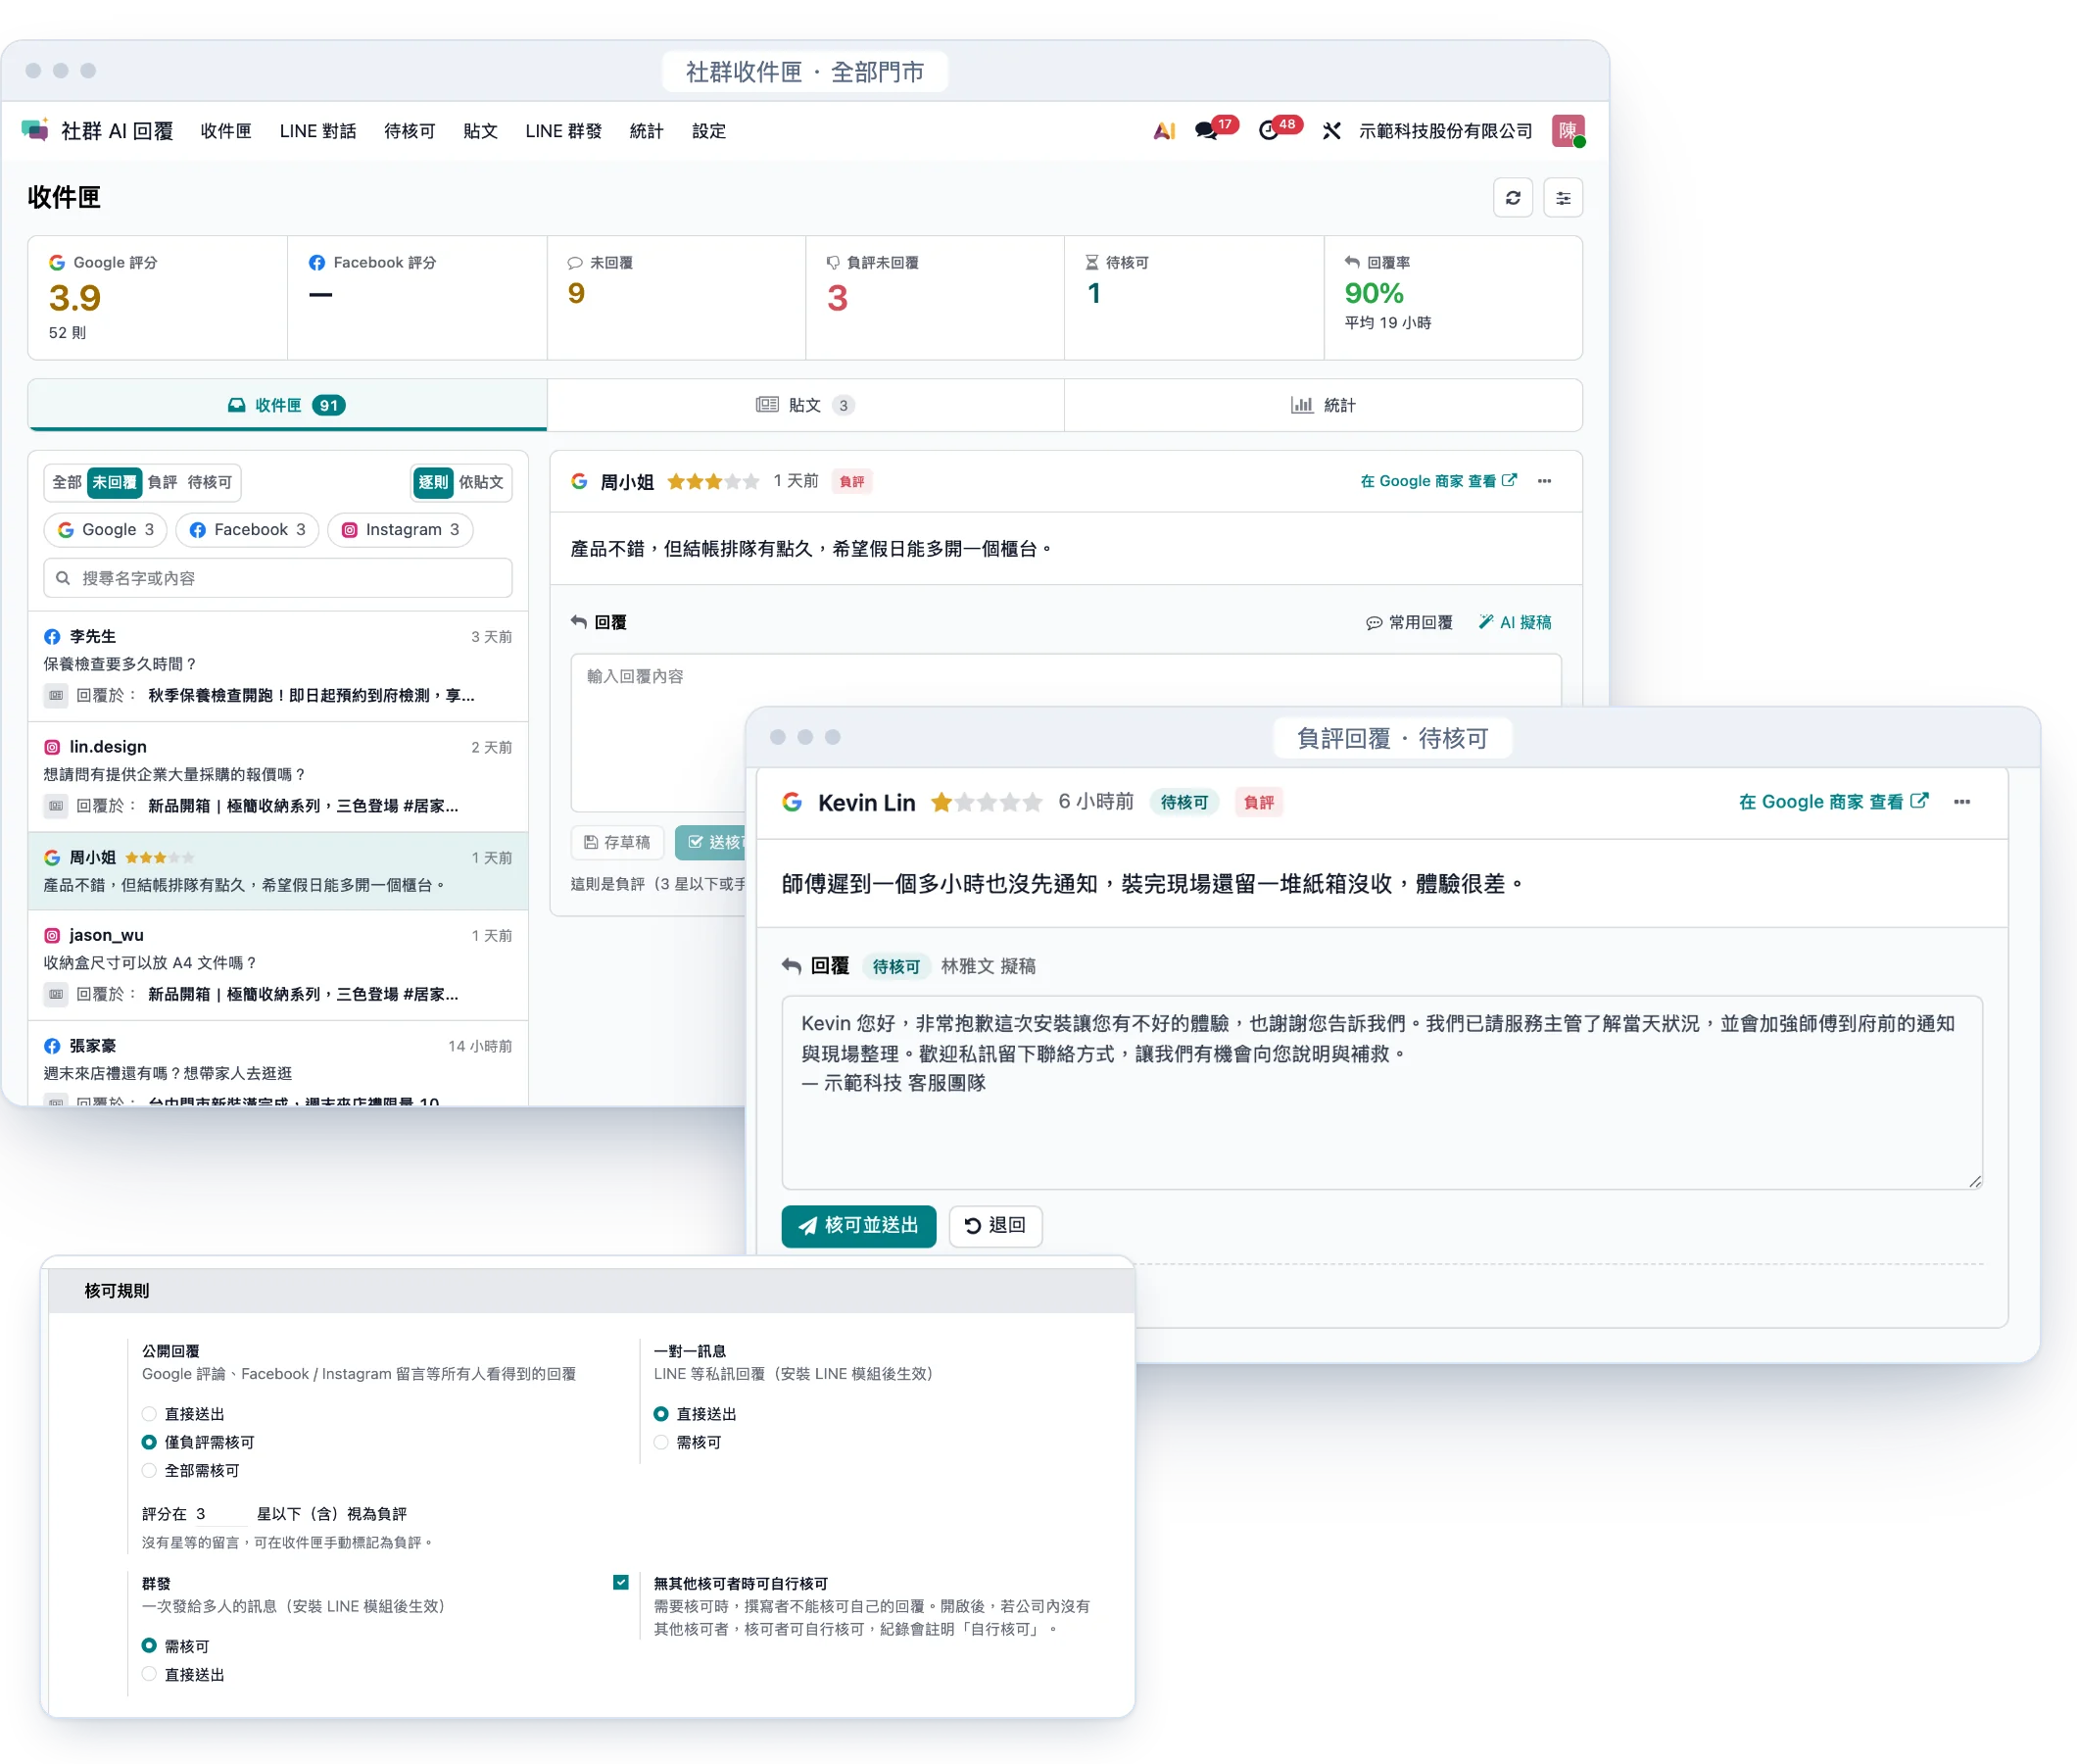The height and width of the screenshot is (1764, 2077).
Task: Select 需核可 under 一對一訊息
Action: [x=660, y=1441]
